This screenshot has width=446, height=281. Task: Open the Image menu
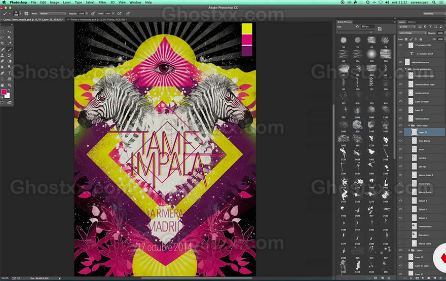(x=54, y=2)
